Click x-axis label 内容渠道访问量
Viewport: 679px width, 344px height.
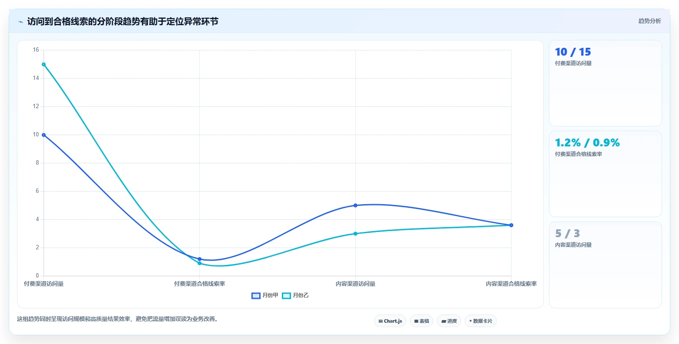(x=355, y=284)
